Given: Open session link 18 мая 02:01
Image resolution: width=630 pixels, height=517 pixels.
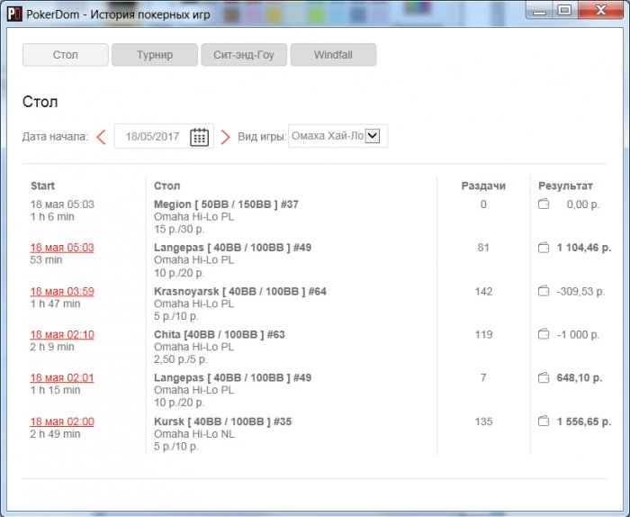Looking at the screenshot, I should click(62, 378).
